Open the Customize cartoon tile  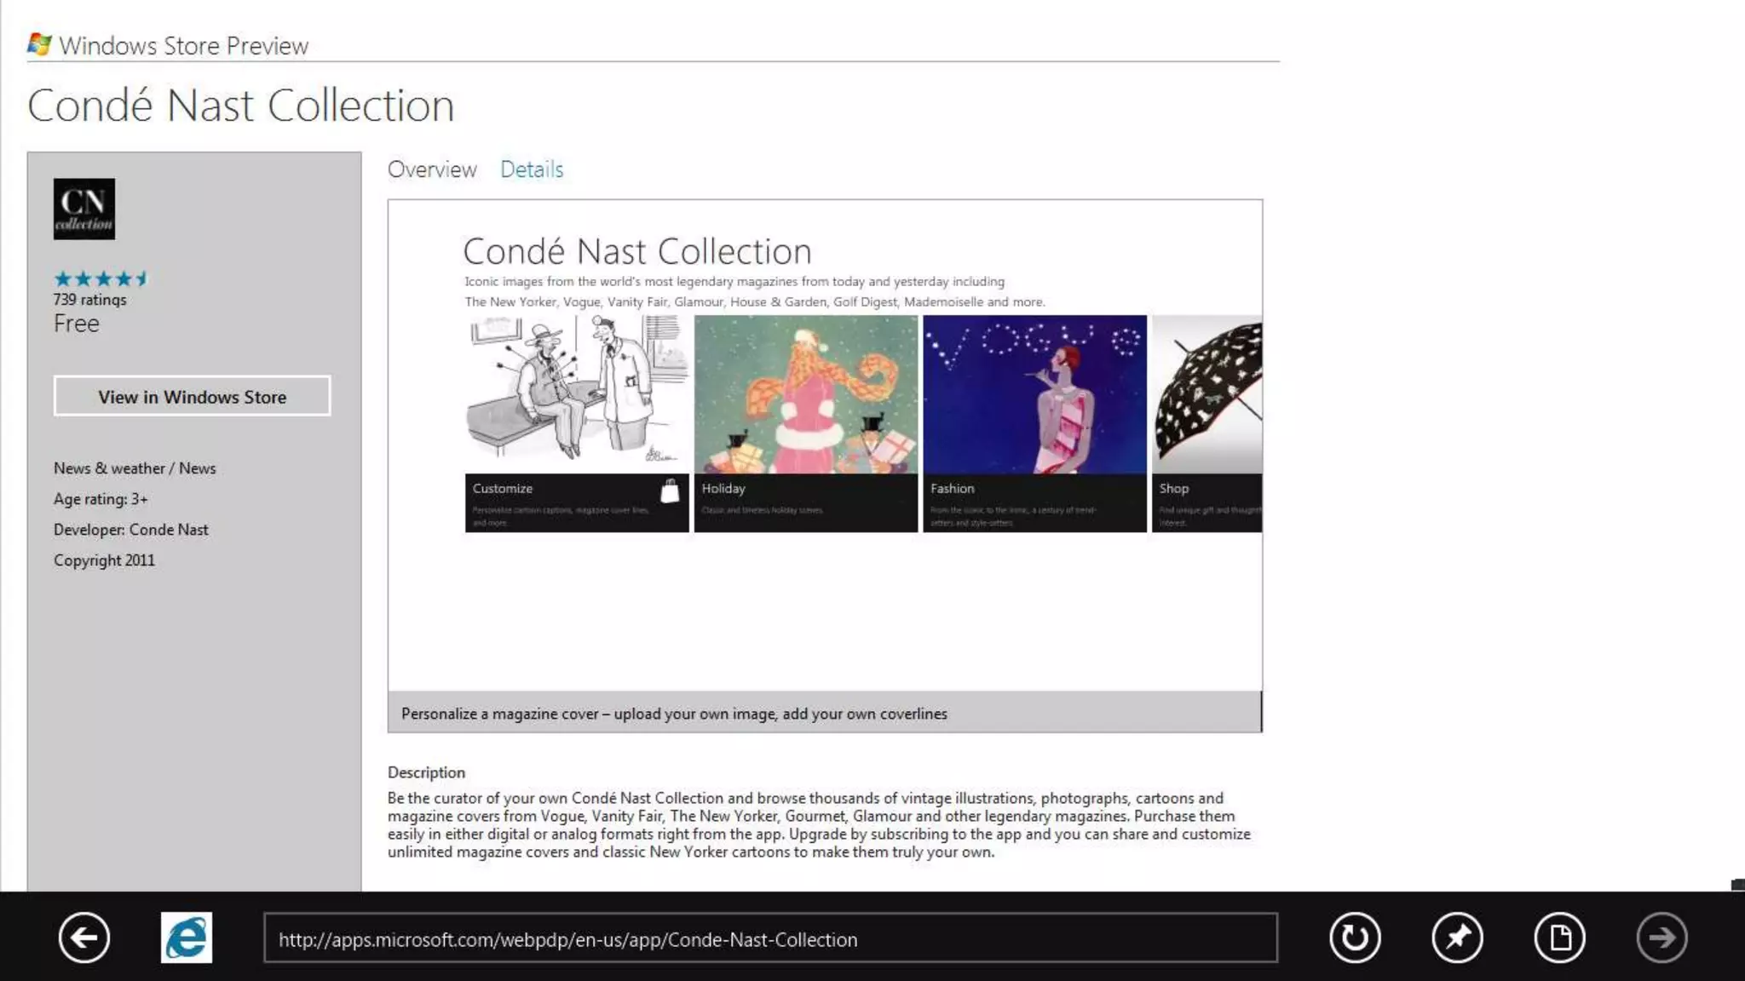[576, 395]
